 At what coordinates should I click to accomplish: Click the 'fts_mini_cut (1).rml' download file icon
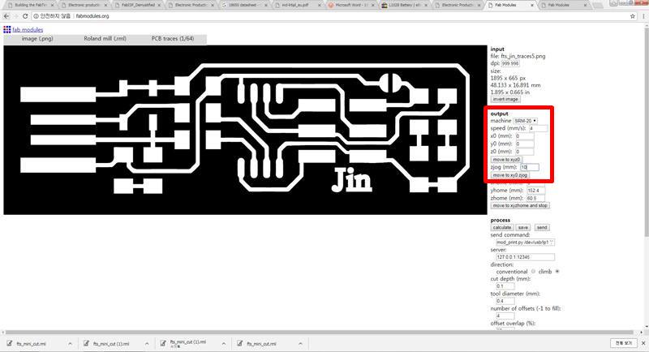click(x=86, y=343)
